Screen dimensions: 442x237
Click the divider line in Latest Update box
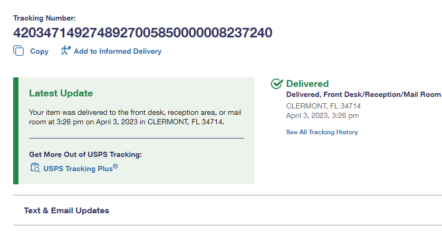[136, 138]
